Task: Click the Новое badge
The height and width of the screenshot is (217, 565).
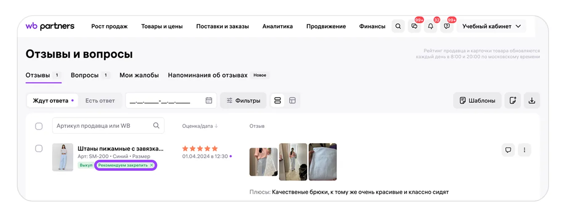Action: 260,75
